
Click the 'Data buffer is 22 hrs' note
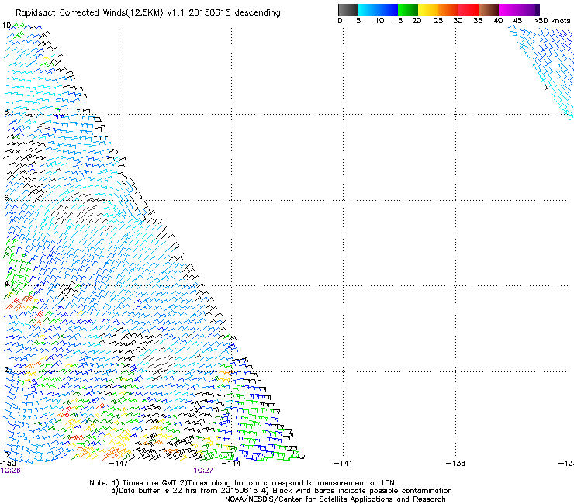(x=281, y=491)
